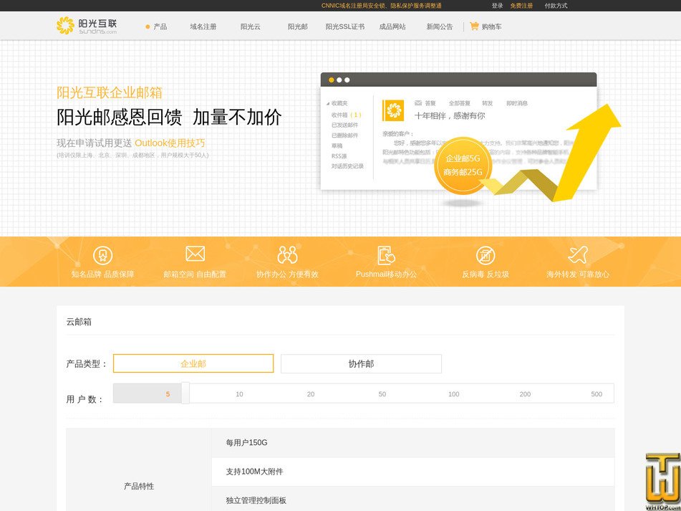Click the 反病毒 反垃圾 trash icon
681x511 pixels.
485,255
